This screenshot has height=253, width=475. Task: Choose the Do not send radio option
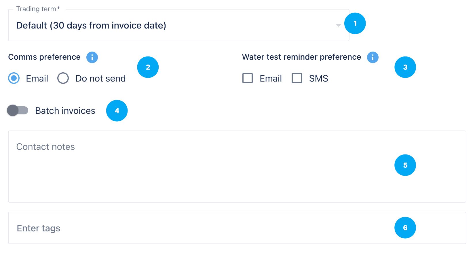[x=63, y=78]
